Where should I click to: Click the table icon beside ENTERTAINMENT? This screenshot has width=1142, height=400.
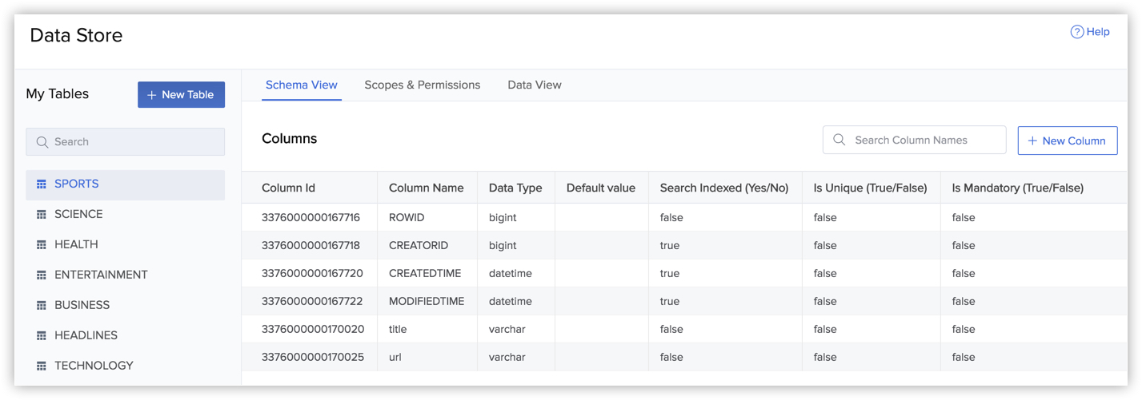point(42,275)
